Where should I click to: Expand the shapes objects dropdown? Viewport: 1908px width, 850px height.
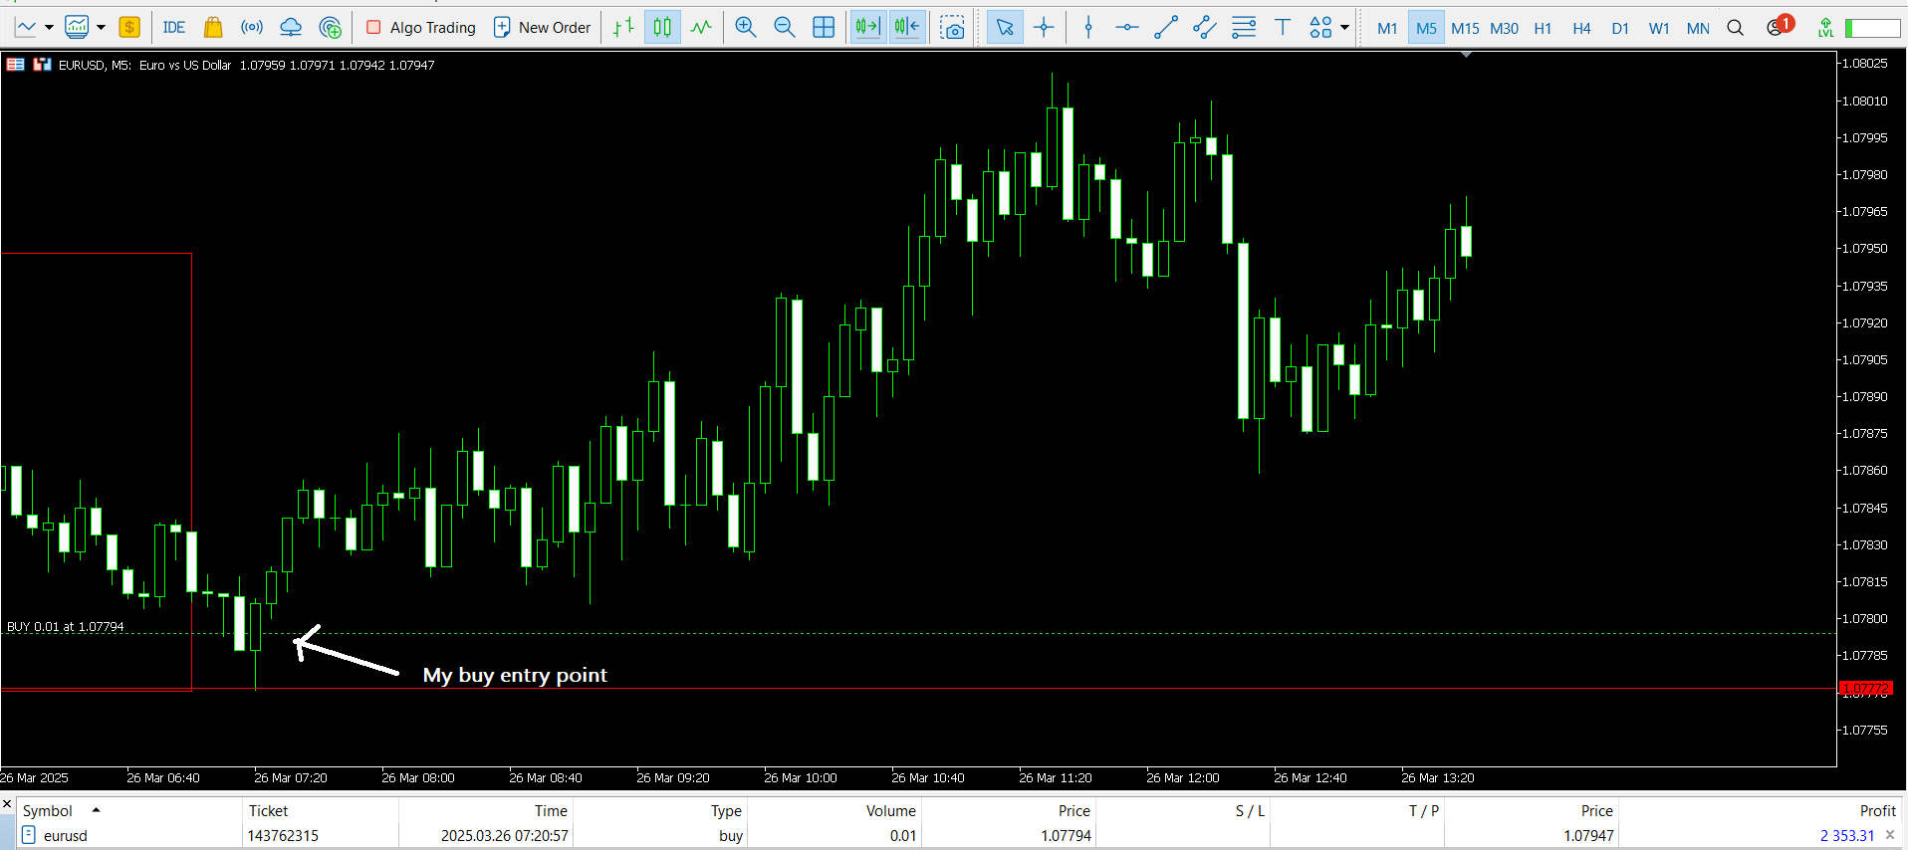[1344, 28]
